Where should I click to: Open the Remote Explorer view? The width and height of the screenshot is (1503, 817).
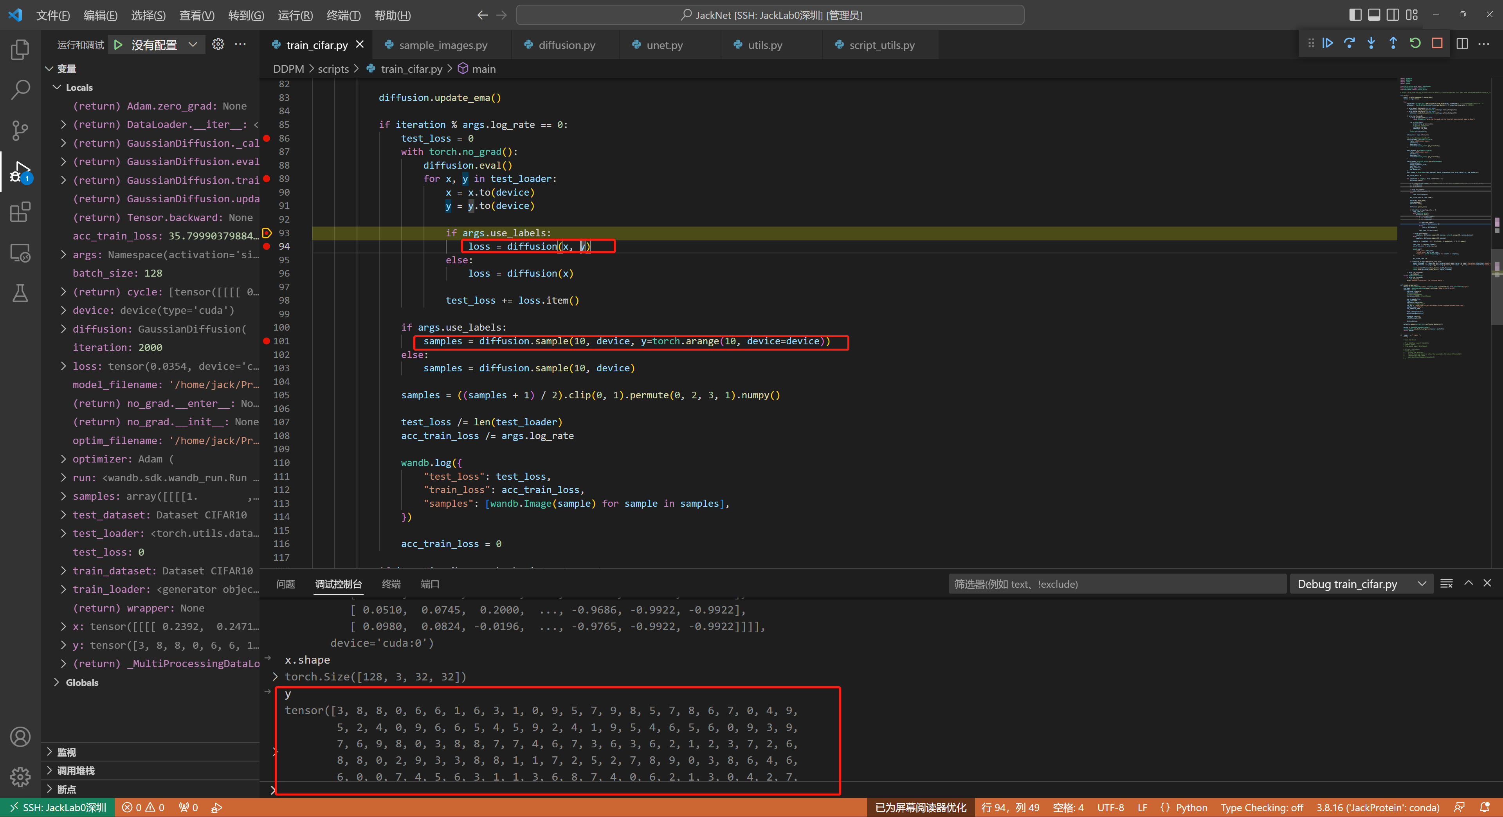pos(20,252)
